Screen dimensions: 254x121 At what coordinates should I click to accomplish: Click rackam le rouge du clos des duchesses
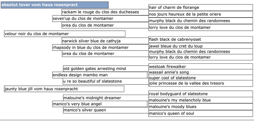[105, 12]
